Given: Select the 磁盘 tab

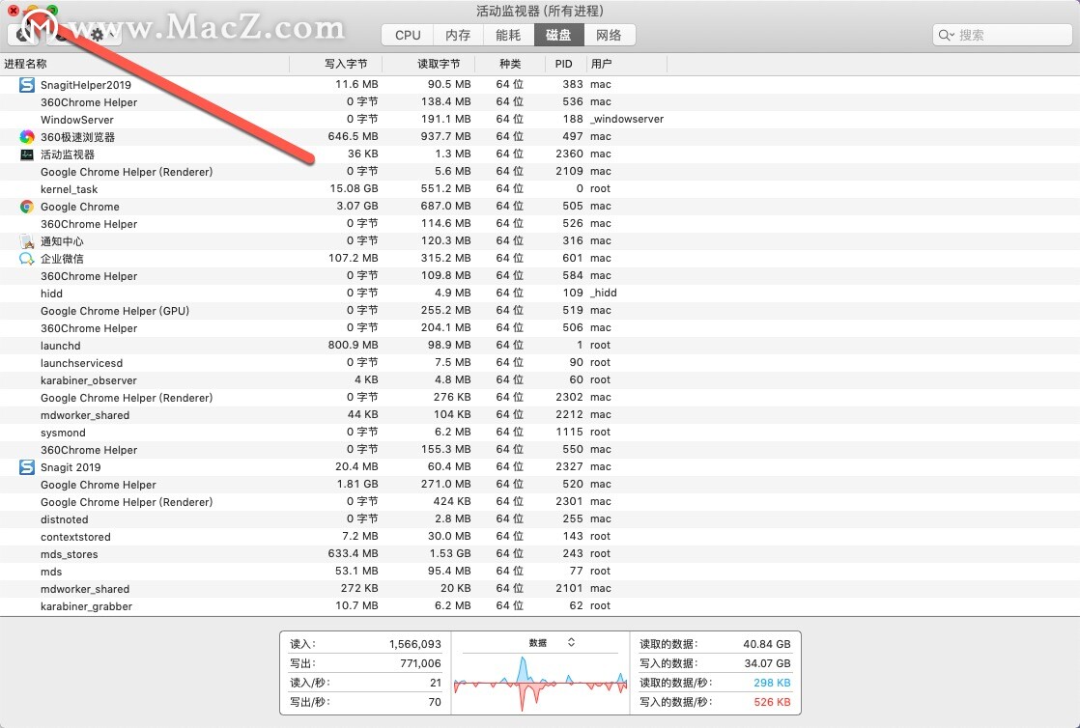Looking at the screenshot, I should pos(558,35).
